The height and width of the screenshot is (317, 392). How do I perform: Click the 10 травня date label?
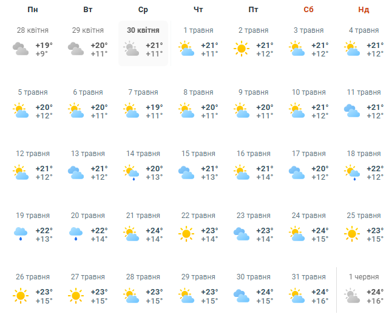point(308,92)
